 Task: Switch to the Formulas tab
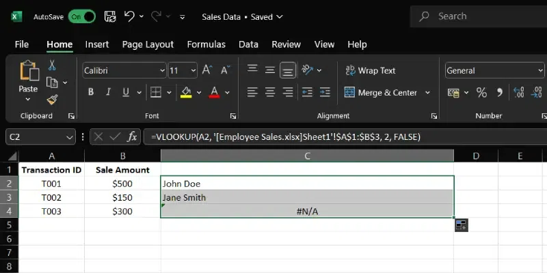tap(206, 44)
